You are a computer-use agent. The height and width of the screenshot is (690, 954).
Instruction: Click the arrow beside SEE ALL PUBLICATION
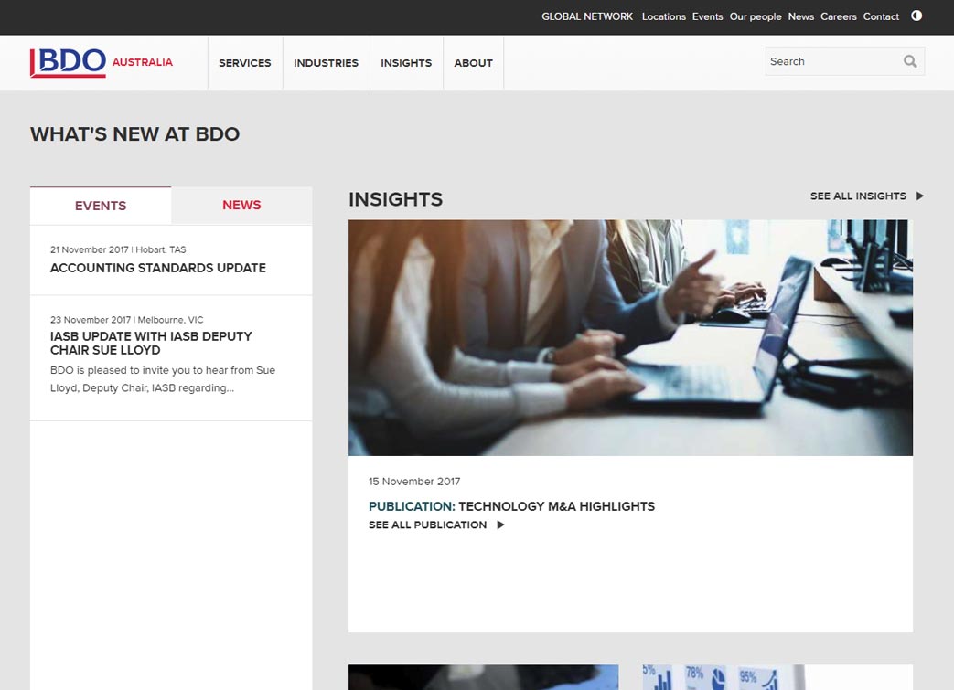[x=500, y=525]
